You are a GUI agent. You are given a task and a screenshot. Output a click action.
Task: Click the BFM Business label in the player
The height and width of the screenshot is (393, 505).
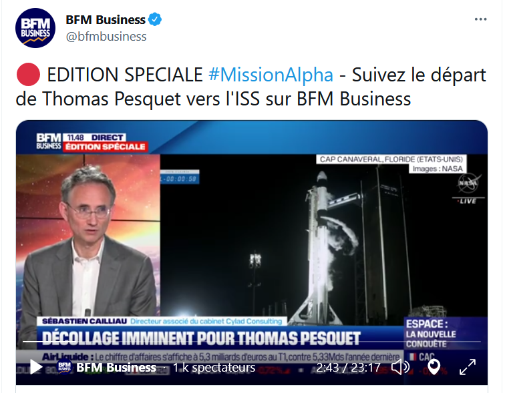click(116, 367)
